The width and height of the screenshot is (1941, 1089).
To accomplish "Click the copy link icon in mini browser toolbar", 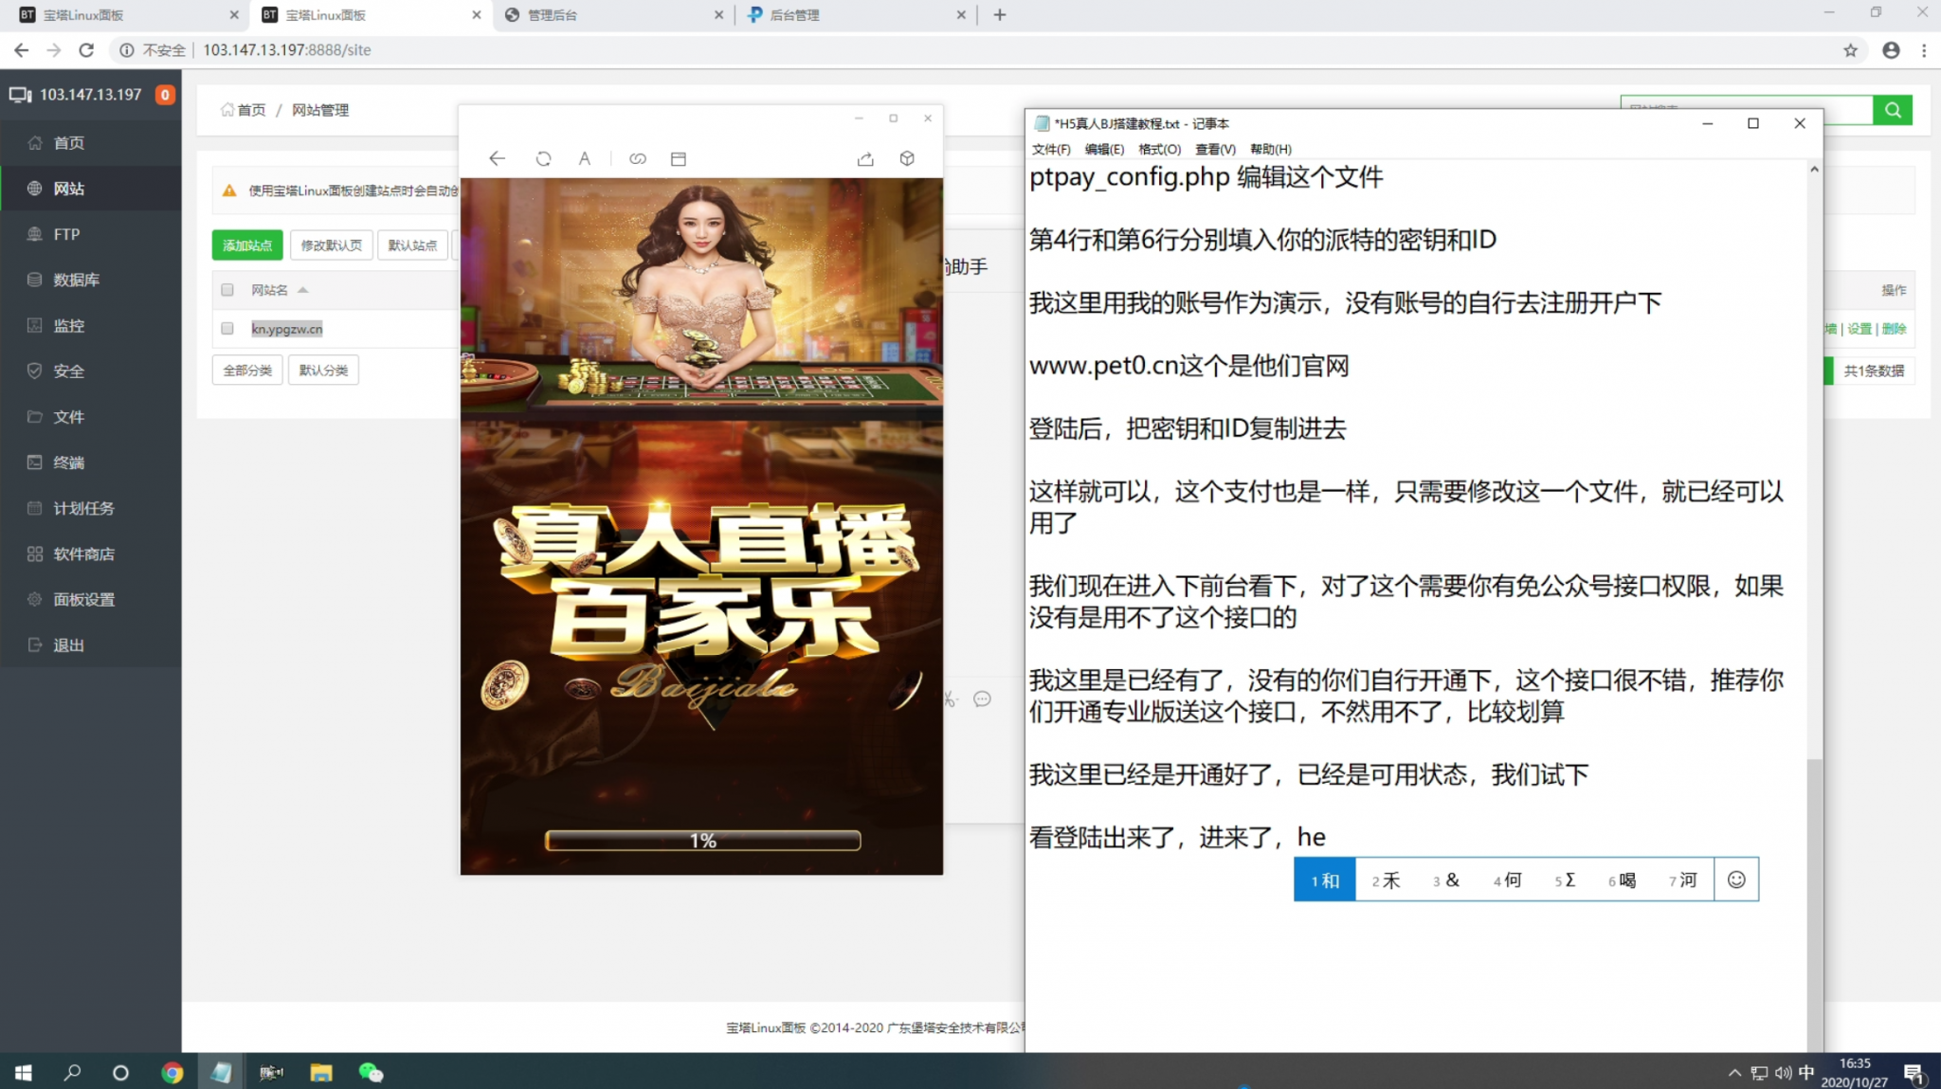I will click(638, 158).
